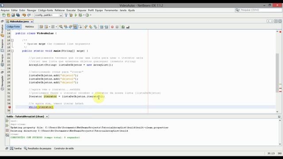The height and width of the screenshot is (159, 283).
Task: Toggle Rectangular Selection icon
Action: pyautogui.click(x=80, y=27)
